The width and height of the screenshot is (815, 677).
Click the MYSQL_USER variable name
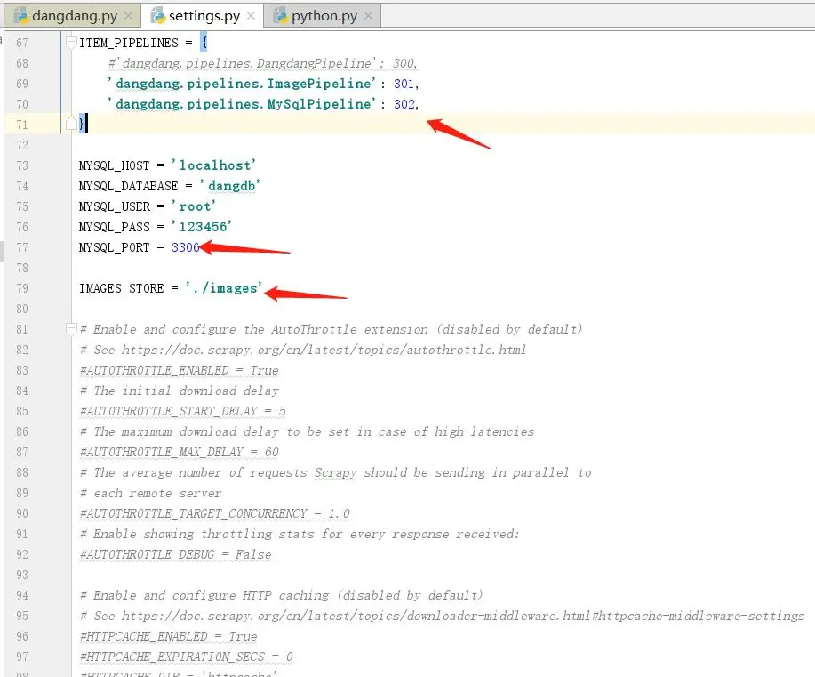(x=115, y=206)
